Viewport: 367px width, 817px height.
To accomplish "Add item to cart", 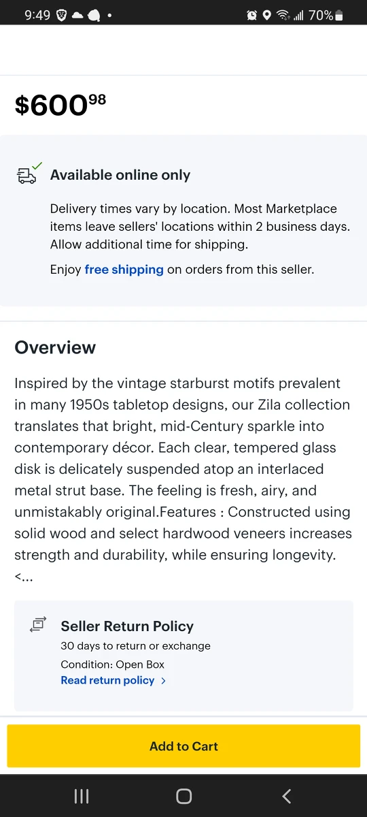I will tap(183, 746).
